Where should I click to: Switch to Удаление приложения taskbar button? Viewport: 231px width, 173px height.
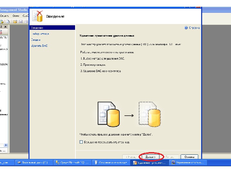coord(150,162)
